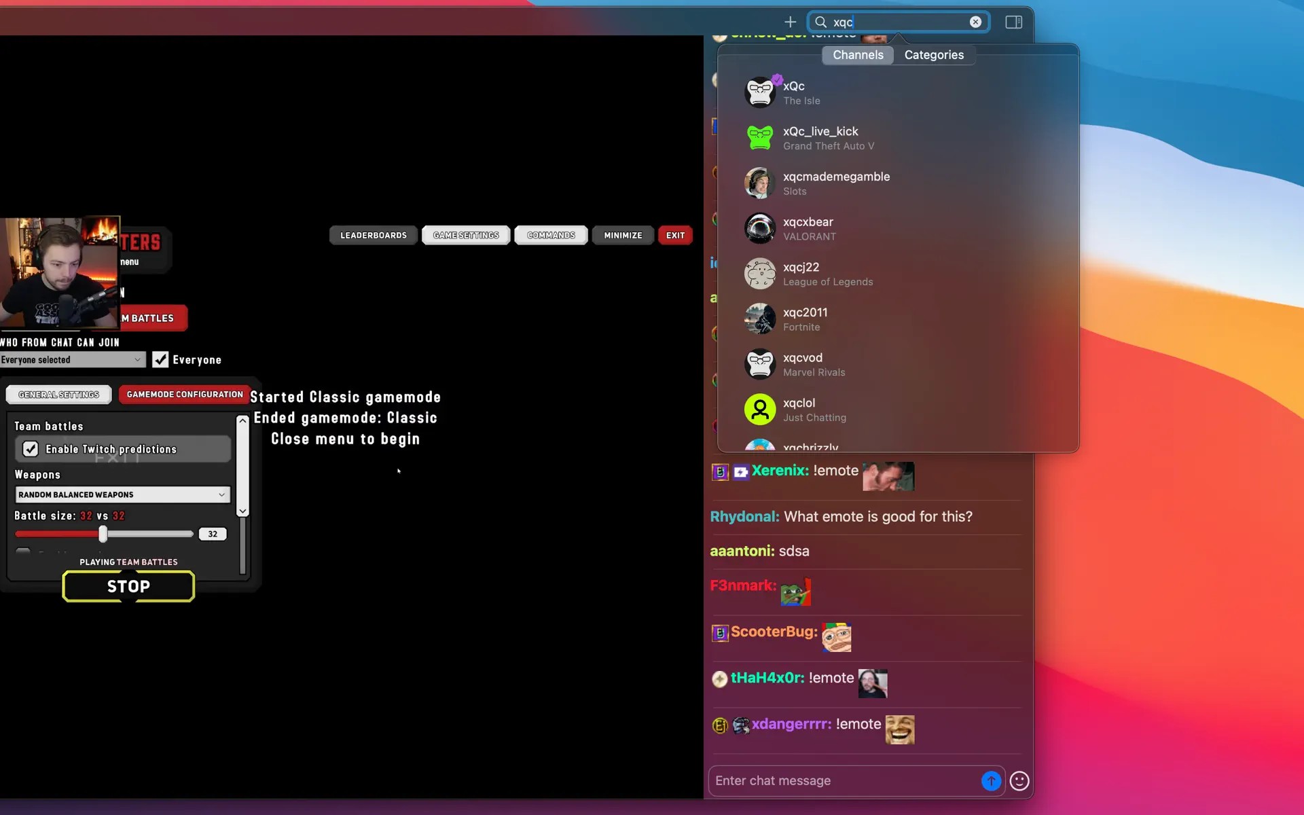
Task: Click xQc's verified checkmark badge
Action: tap(776, 78)
